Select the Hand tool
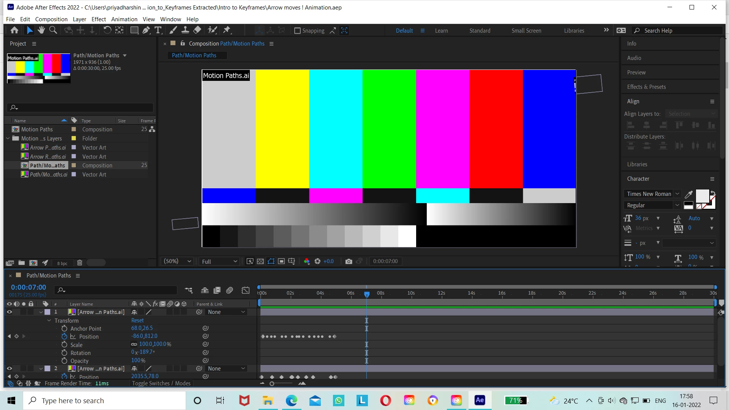 (x=41, y=30)
